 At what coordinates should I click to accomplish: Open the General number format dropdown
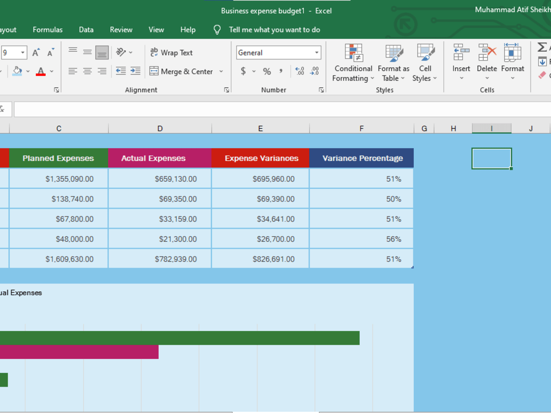pos(318,52)
